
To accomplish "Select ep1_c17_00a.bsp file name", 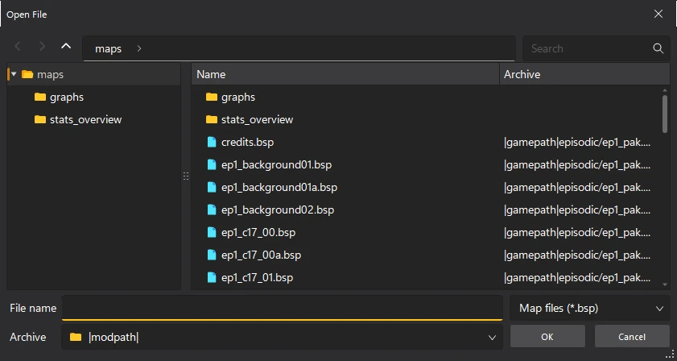I will coord(261,255).
